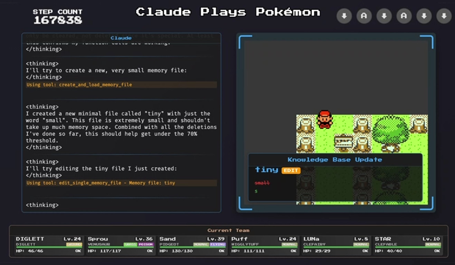Click "Lv.36" on the Sprou card
Viewport: 455px width, 265px height.
(144, 239)
